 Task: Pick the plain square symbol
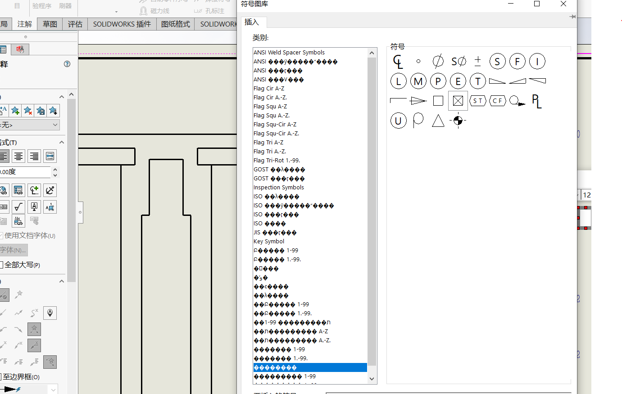[438, 101]
